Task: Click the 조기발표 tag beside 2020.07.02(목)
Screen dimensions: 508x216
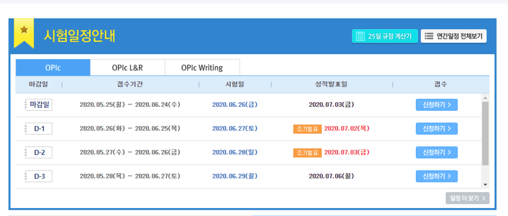Action: (x=307, y=129)
